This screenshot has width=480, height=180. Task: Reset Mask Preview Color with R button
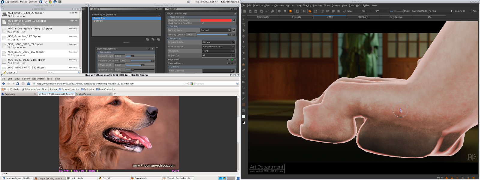pos(233,20)
